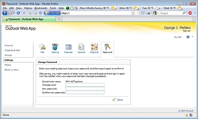Open Organize E-Mail in the sidebar
This screenshot has height=119, width=198.
12,50
